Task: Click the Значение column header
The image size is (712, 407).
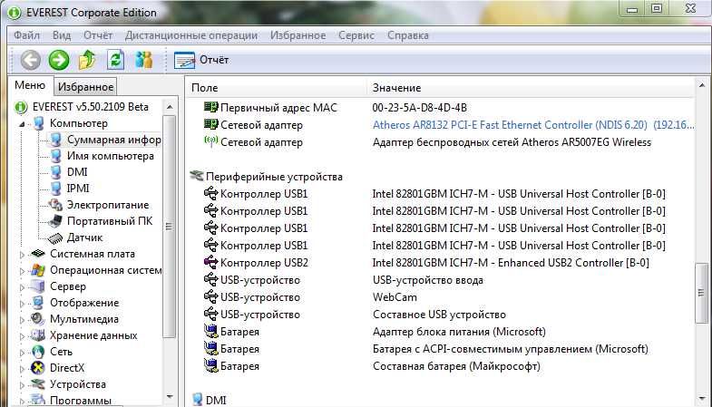Action: click(x=531, y=88)
